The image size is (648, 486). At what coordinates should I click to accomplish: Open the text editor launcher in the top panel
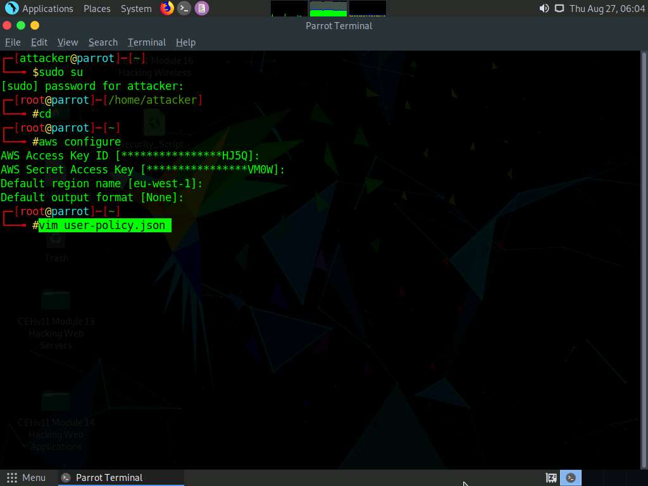202,8
